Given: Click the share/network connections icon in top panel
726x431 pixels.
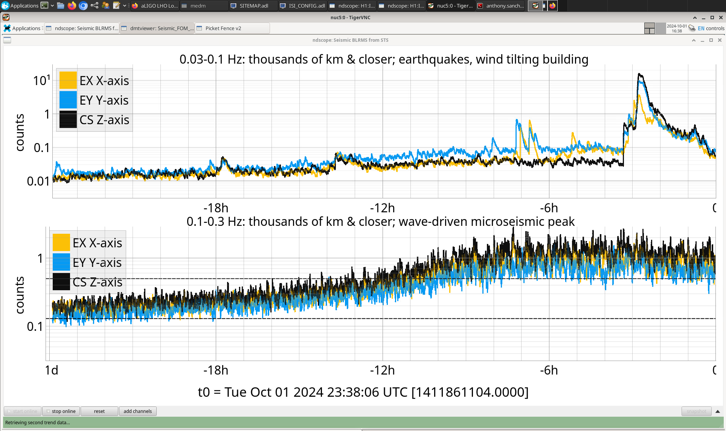Looking at the screenshot, I should tap(95, 6).
